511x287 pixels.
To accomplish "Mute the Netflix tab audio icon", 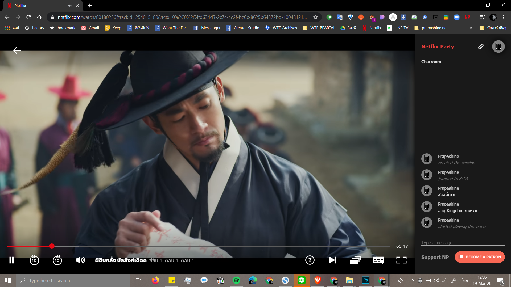I will [70, 6].
